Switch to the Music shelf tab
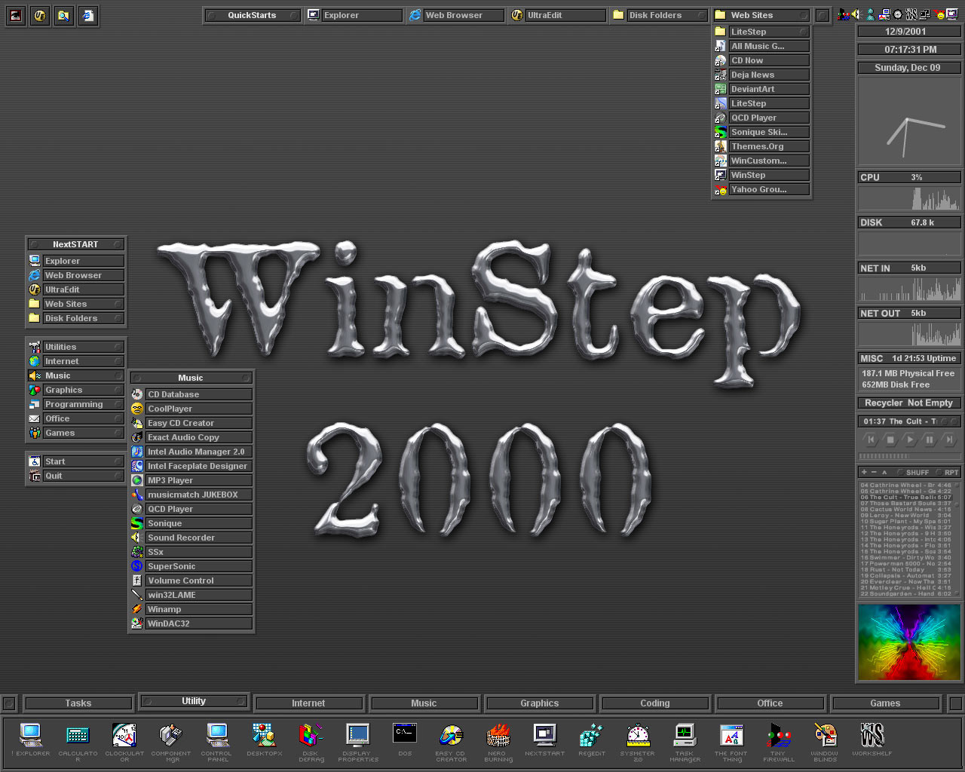 point(424,703)
